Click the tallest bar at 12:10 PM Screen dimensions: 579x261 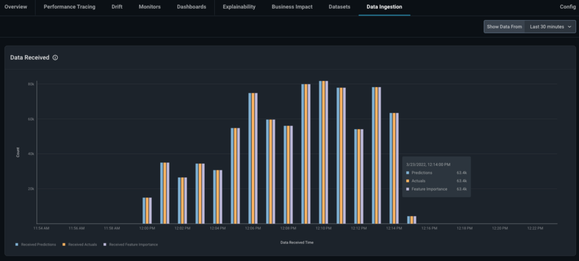[x=323, y=153]
